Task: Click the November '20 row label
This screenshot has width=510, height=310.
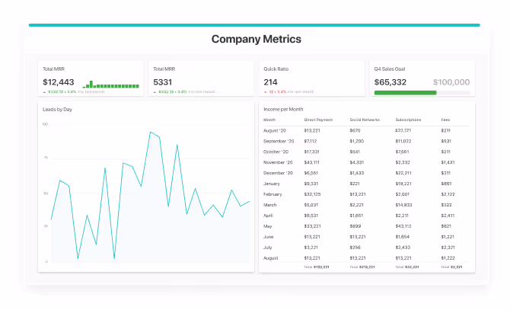Action: tap(277, 161)
